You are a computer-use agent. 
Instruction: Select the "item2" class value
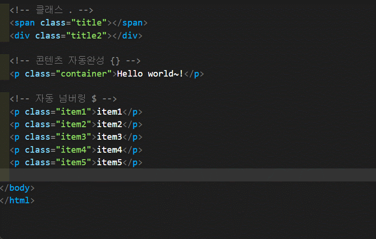point(73,124)
